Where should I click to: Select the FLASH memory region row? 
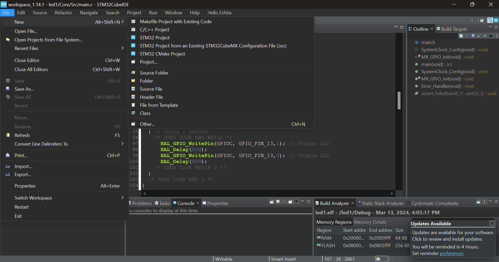[x=362, y=246]
